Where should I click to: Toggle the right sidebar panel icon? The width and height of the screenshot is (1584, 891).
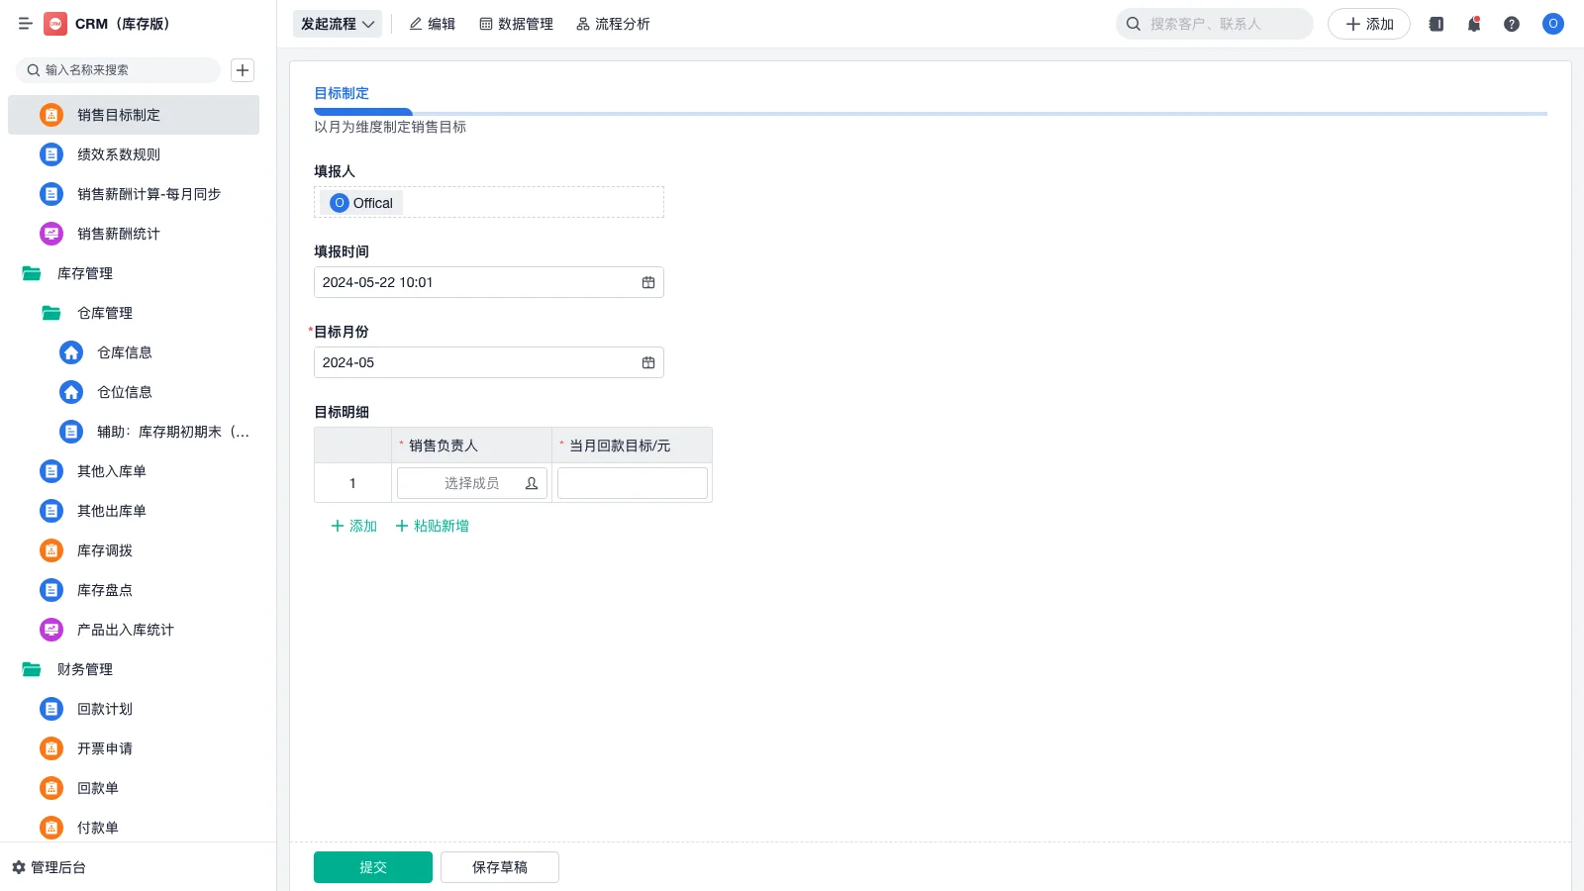(1435, 24)
